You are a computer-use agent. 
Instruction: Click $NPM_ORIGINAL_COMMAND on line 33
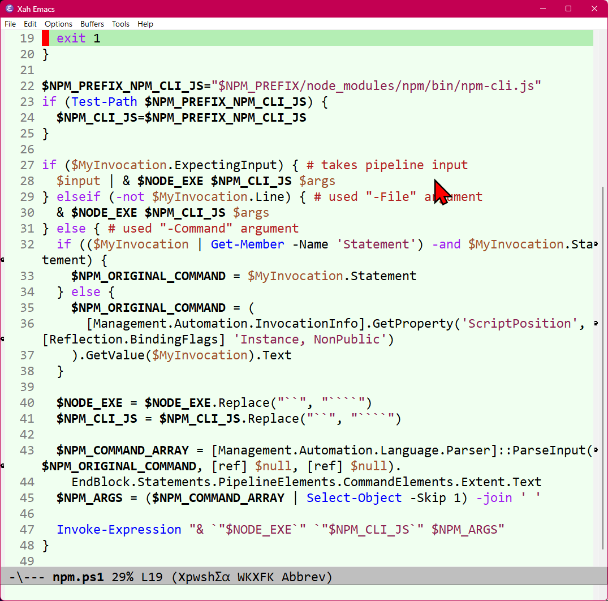[x=149, y=276]
